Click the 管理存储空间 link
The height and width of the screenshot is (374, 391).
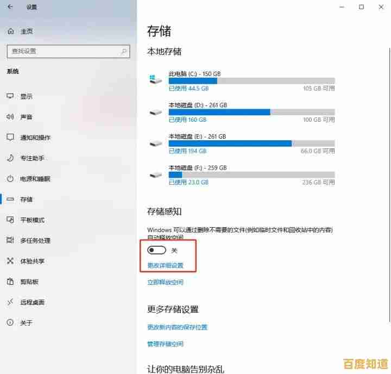[x=165, y=344]
